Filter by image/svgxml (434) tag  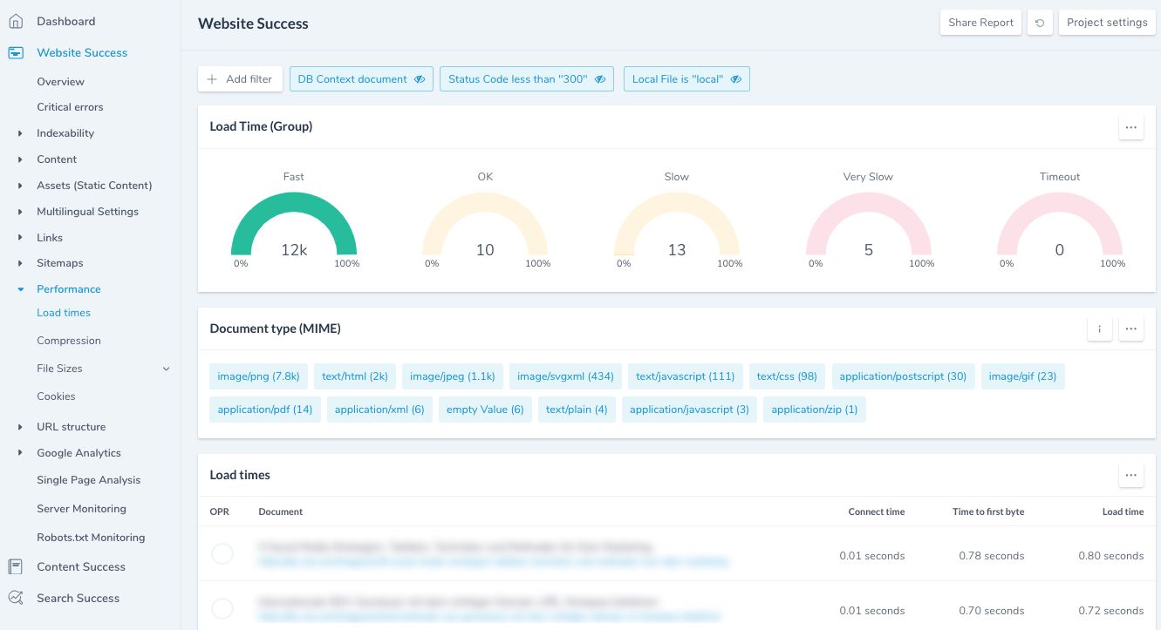(x=565, y=376)
